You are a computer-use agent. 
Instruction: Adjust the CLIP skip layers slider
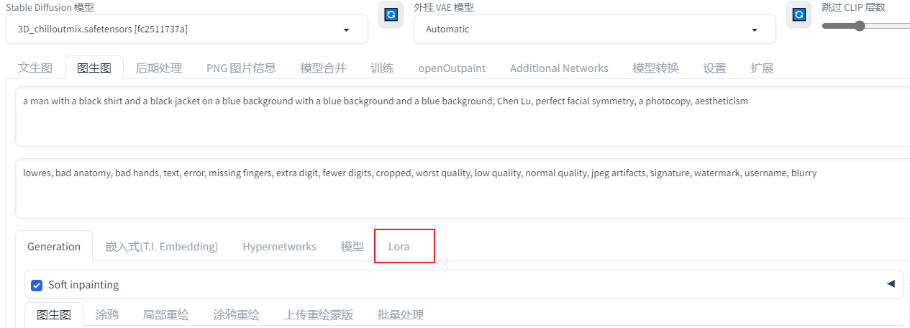860,26
